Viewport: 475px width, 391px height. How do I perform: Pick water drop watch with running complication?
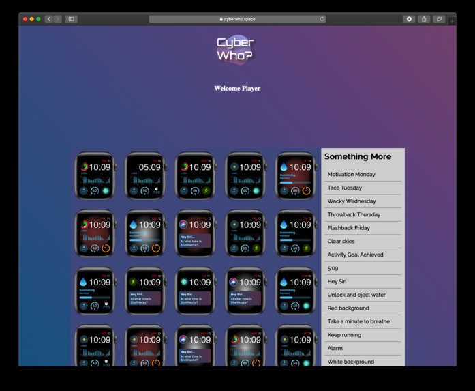[x=296, y=233]
